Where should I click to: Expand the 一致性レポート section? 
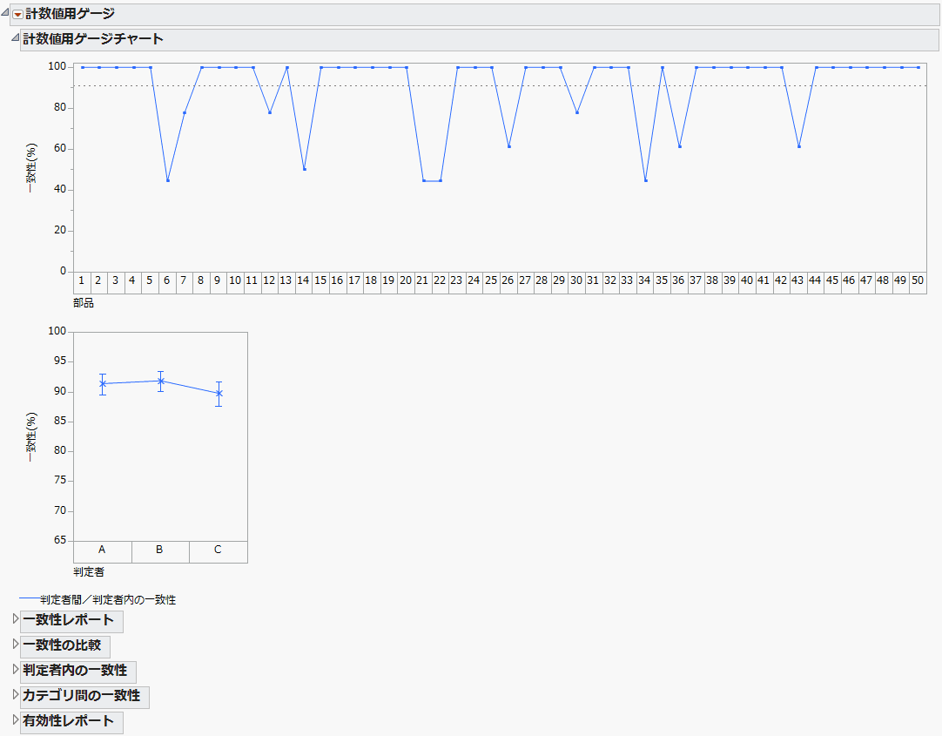pyautogui.click(x=16, y=618)
